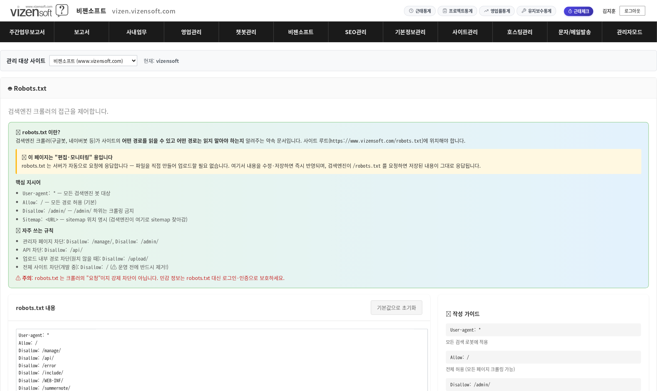Open the 관리자모드 menu
Screen dimensions: 657x391
pos(629,32)
